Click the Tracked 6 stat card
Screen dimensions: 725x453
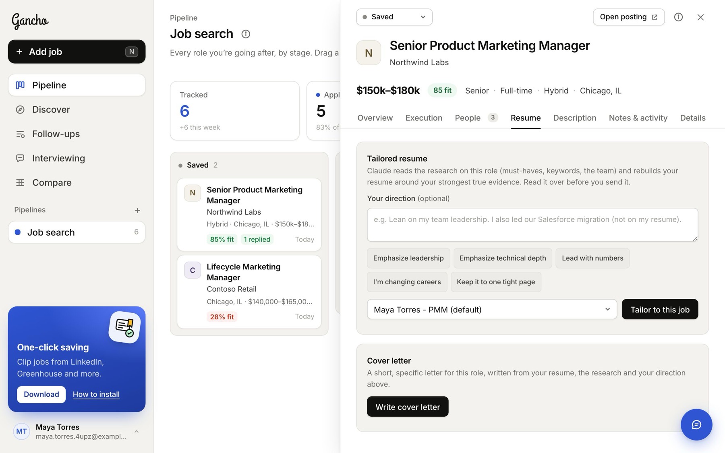tap(234, 111)
